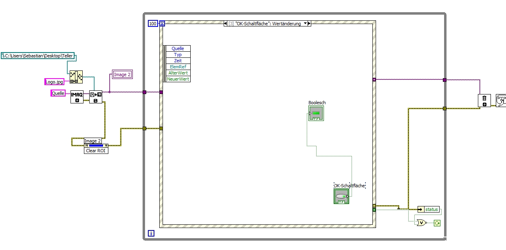Select the IMAQ Create node
The image size is (506, 250).
click(x=77, y=97)
